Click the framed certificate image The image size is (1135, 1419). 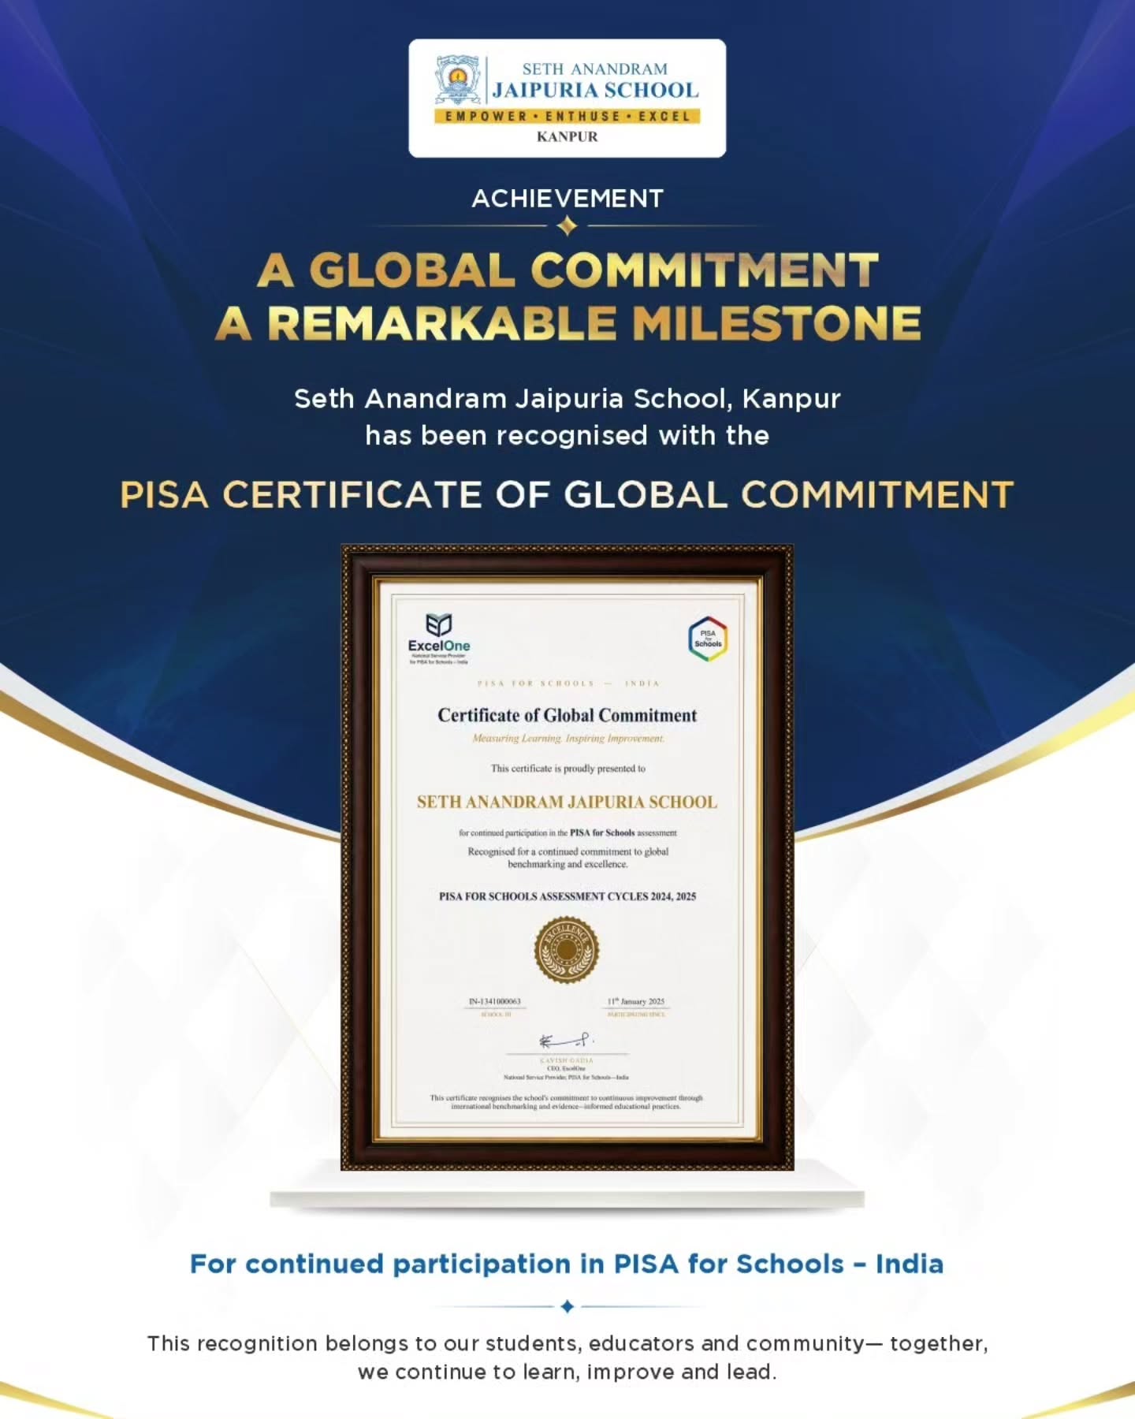[567, 858]
